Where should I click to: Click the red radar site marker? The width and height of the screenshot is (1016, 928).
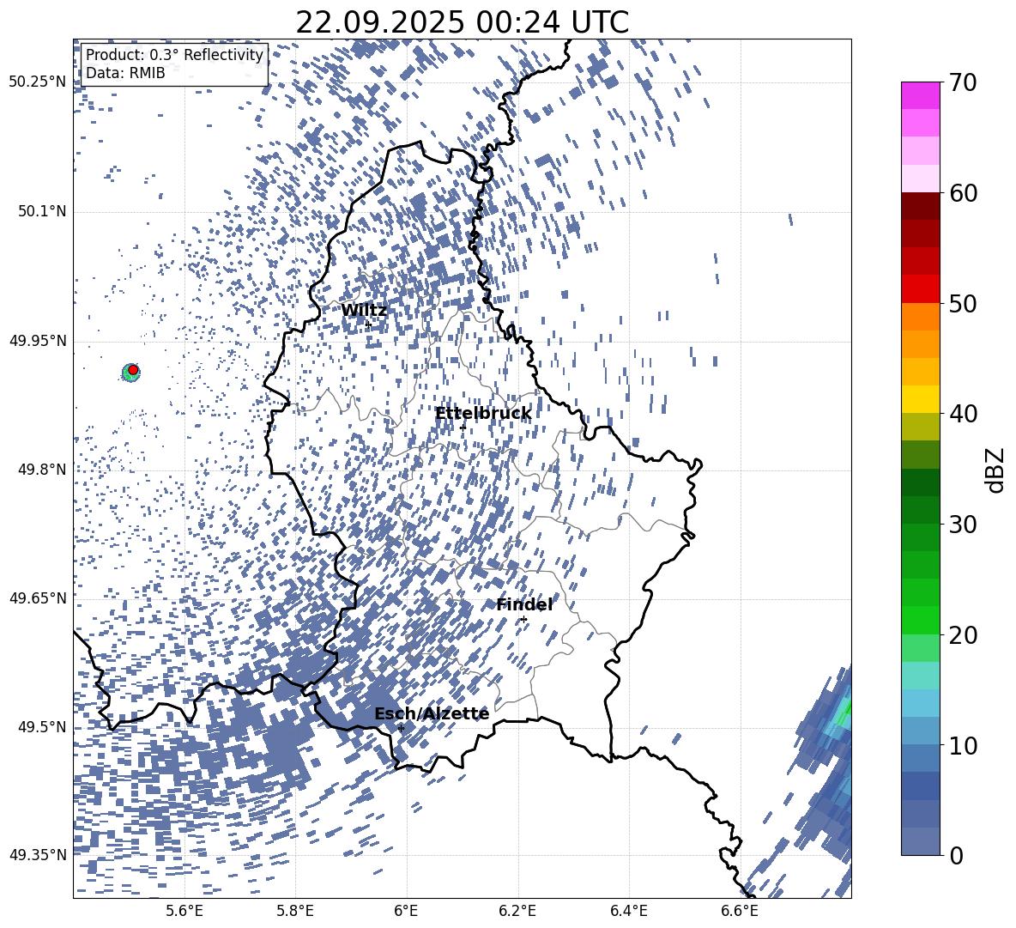point(133,370)
